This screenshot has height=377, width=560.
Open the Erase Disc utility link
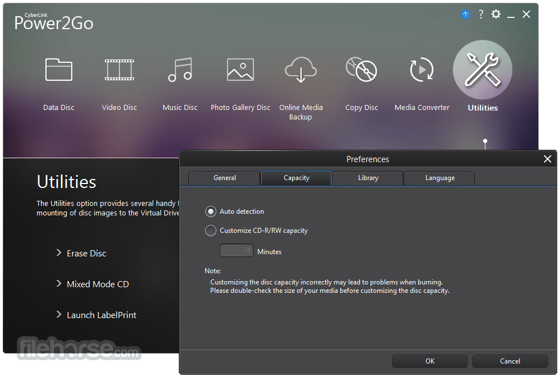(x=86, y=254)
